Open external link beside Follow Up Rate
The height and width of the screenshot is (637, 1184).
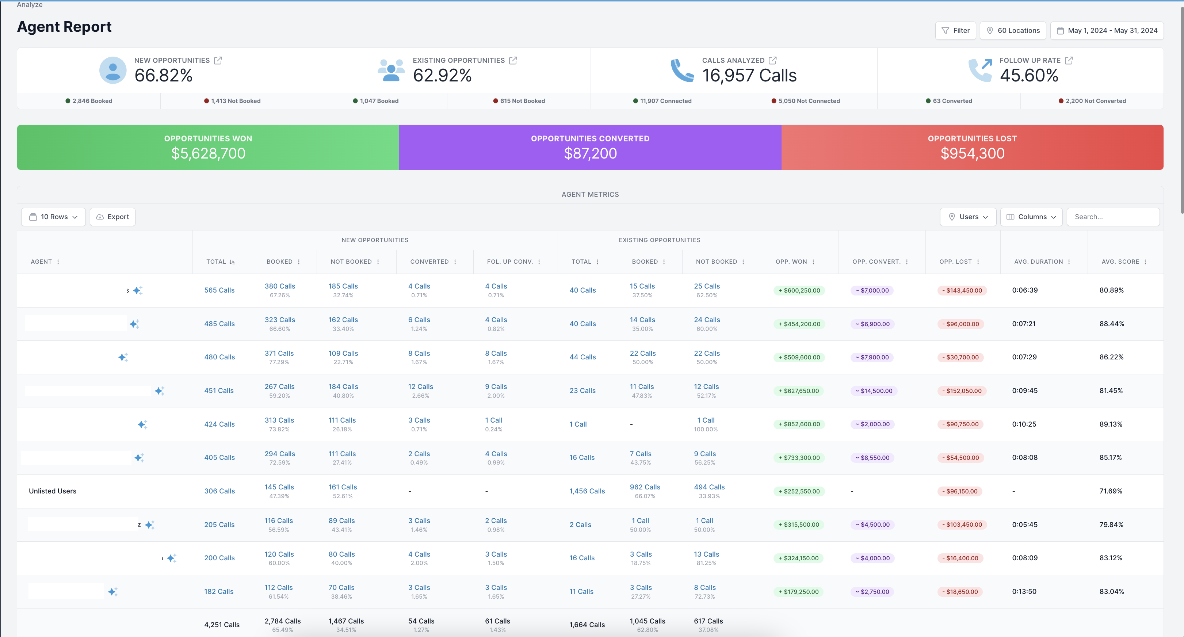coord(1069,60)
